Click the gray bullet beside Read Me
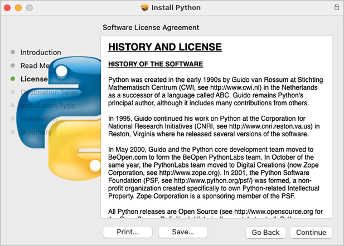Viewport: 344px width, 246px height. tap(13, 66)
